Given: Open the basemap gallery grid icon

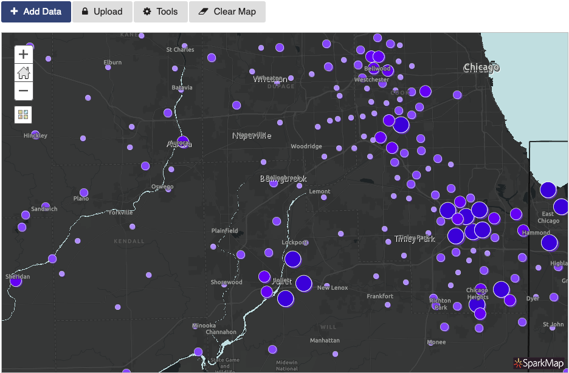Looking at the screenshot, I should pos(23,115).
